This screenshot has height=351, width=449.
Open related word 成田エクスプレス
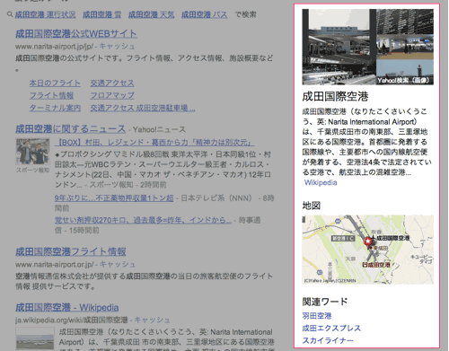[x=331, y=328]
